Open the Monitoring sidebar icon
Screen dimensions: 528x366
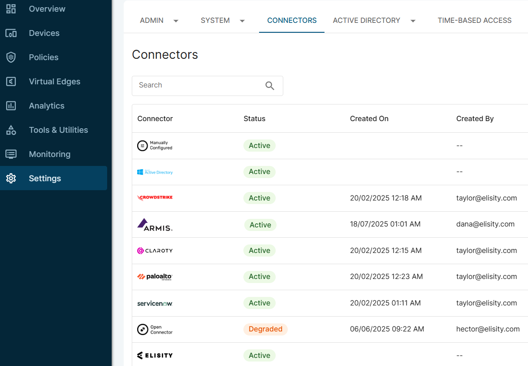(x=11, y=154)
